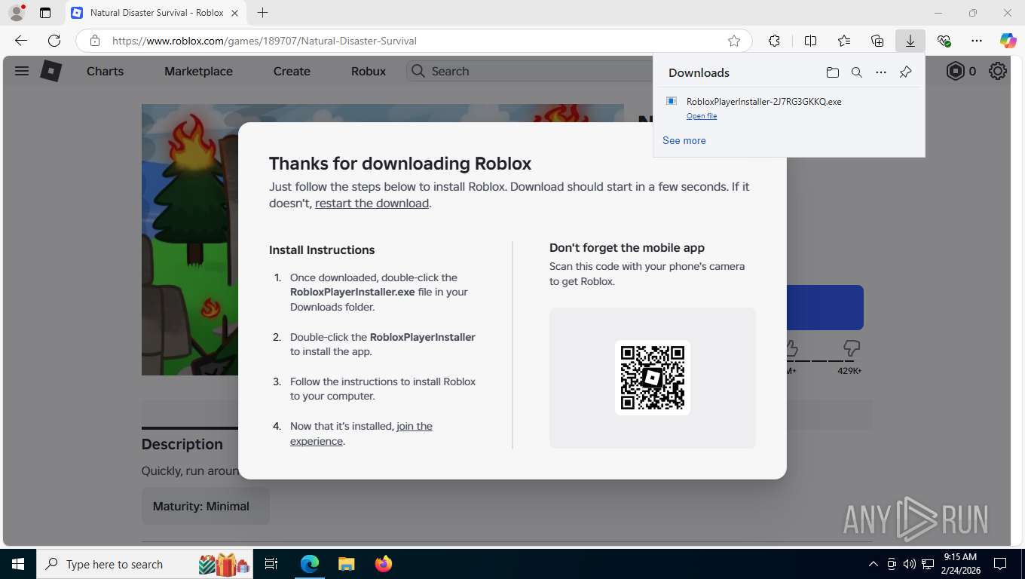
Task: Open downloads folder from Downloads panel
Action: click(x=832, y=72)
